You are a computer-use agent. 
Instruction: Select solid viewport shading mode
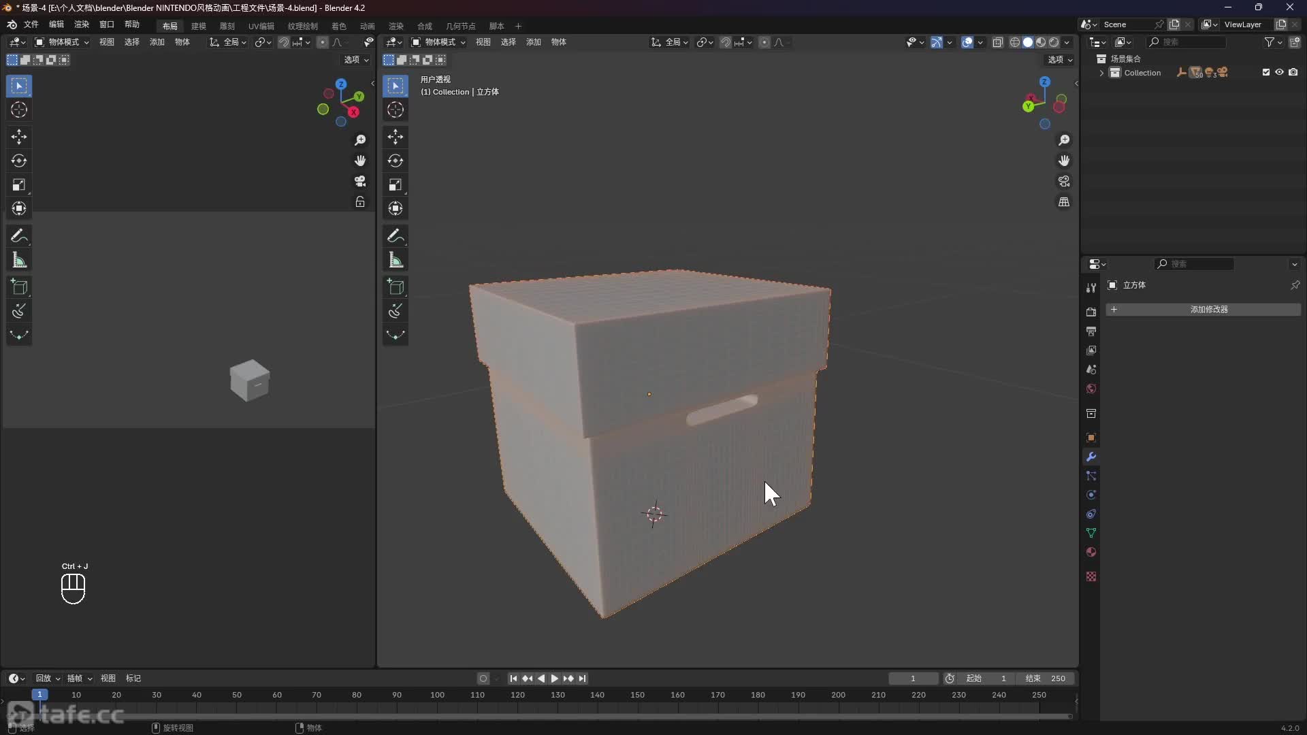(1028, 42)
